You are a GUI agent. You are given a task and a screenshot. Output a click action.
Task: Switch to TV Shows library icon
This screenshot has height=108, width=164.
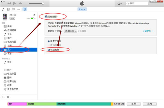click(13, 9)
